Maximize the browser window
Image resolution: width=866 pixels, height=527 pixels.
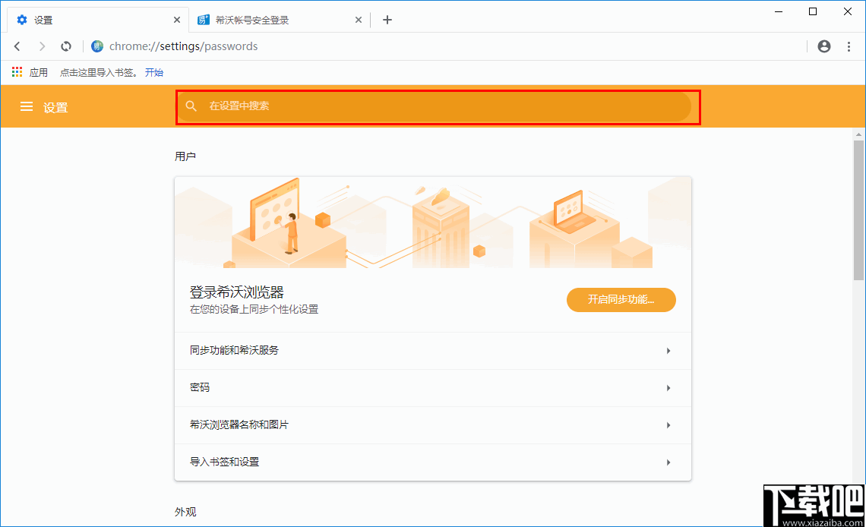[x=813, y=11]
